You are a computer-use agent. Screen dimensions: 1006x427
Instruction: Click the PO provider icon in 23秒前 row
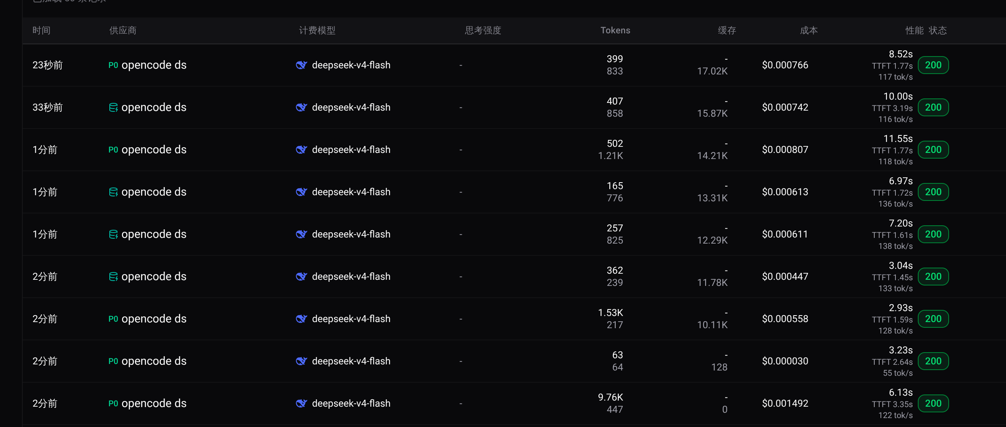coord(113,65)
